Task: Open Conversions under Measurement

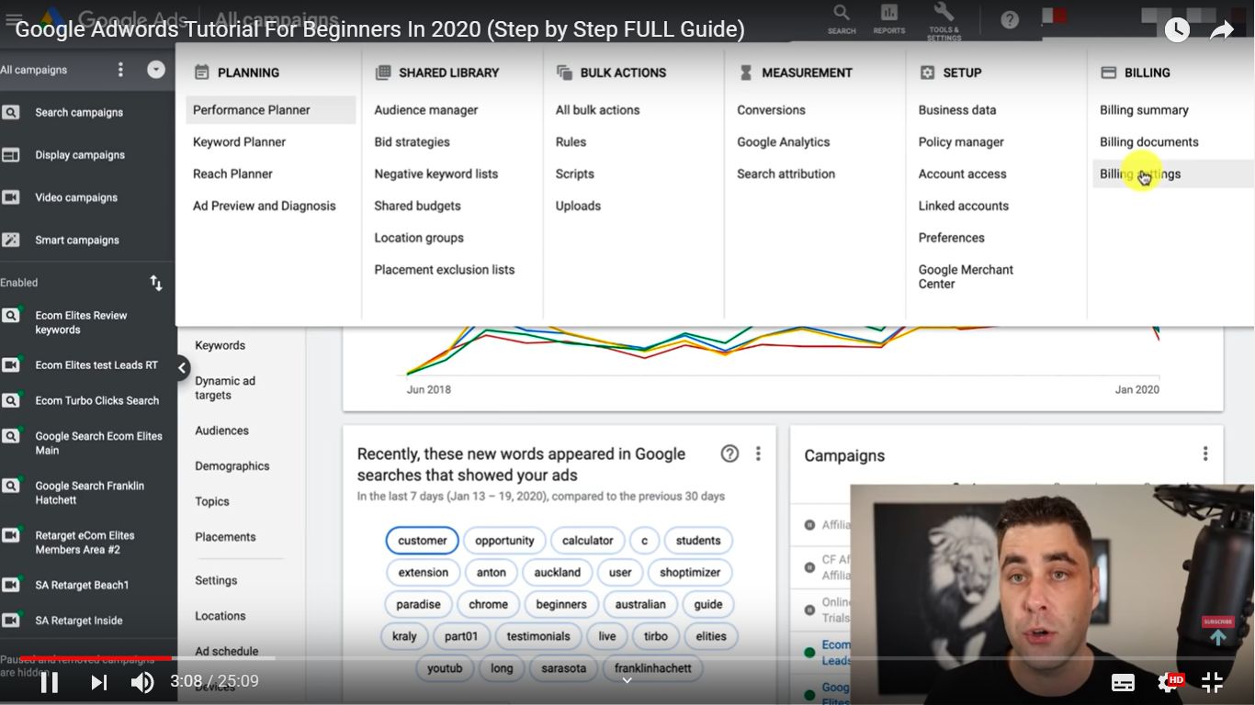Action: pos(771,110)
